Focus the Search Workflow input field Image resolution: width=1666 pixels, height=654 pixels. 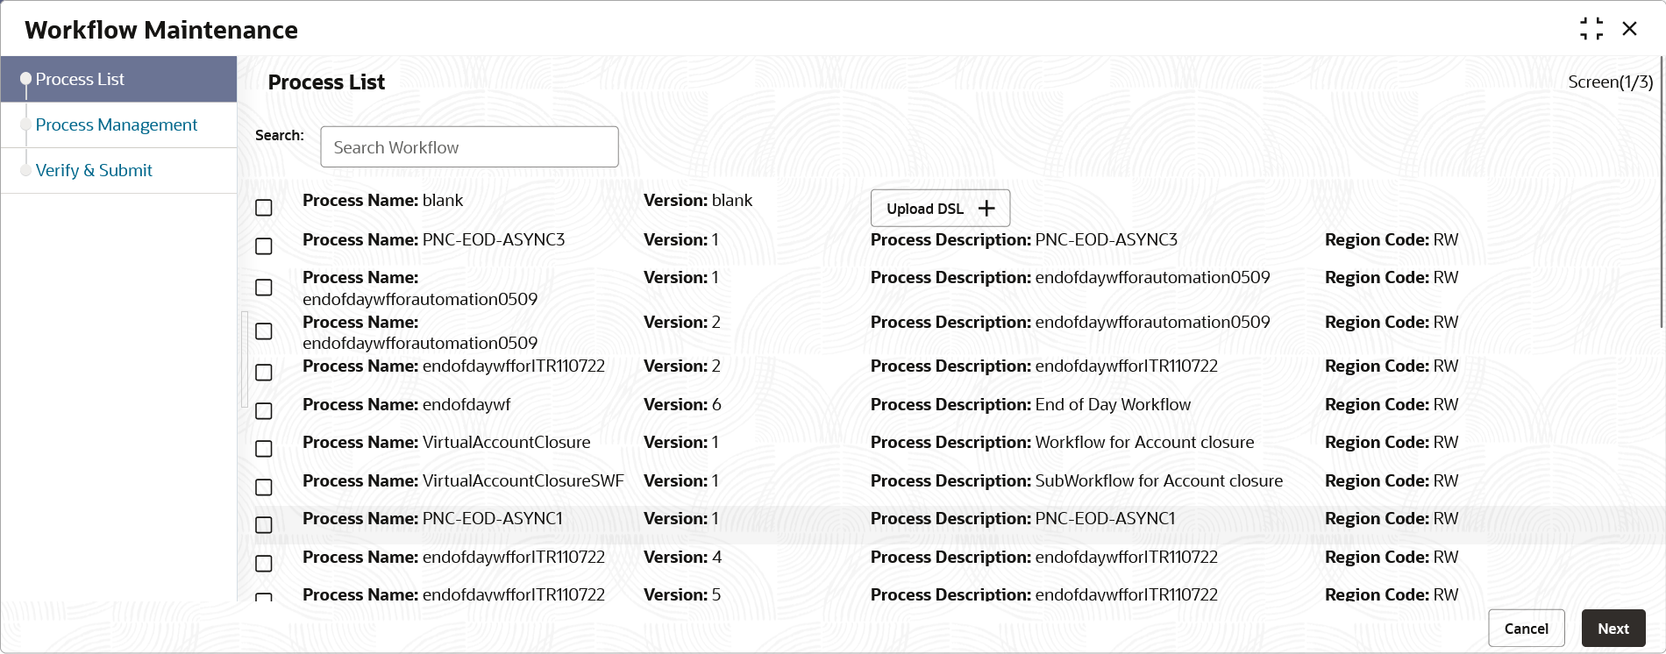469,147
